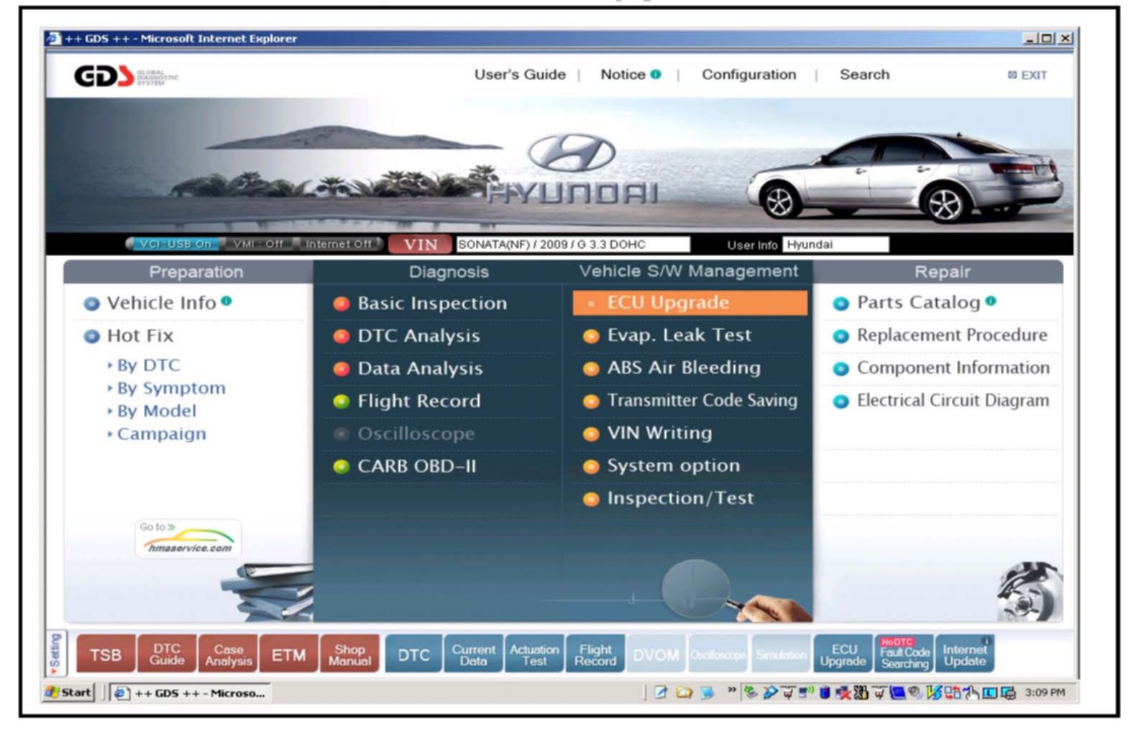Viewport: 1131px width, 730px height.
Task: Click the User Info input field
Action: [835, 245]
